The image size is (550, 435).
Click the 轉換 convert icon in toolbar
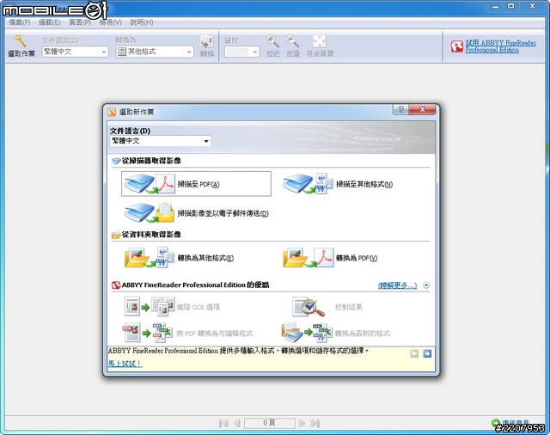pyautogui.click(x=206, y=42)
